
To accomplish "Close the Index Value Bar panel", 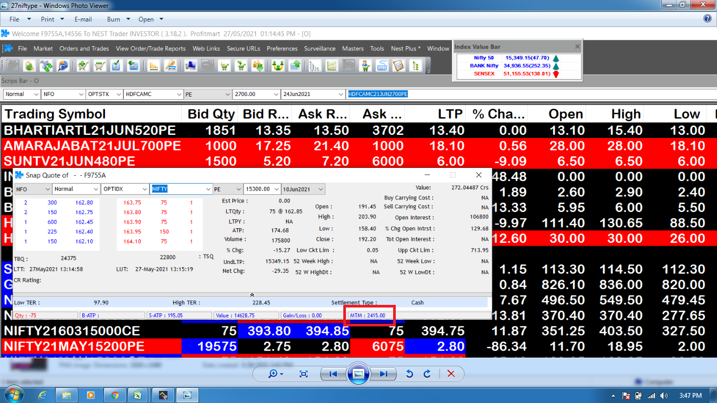I will click(577, 47).
